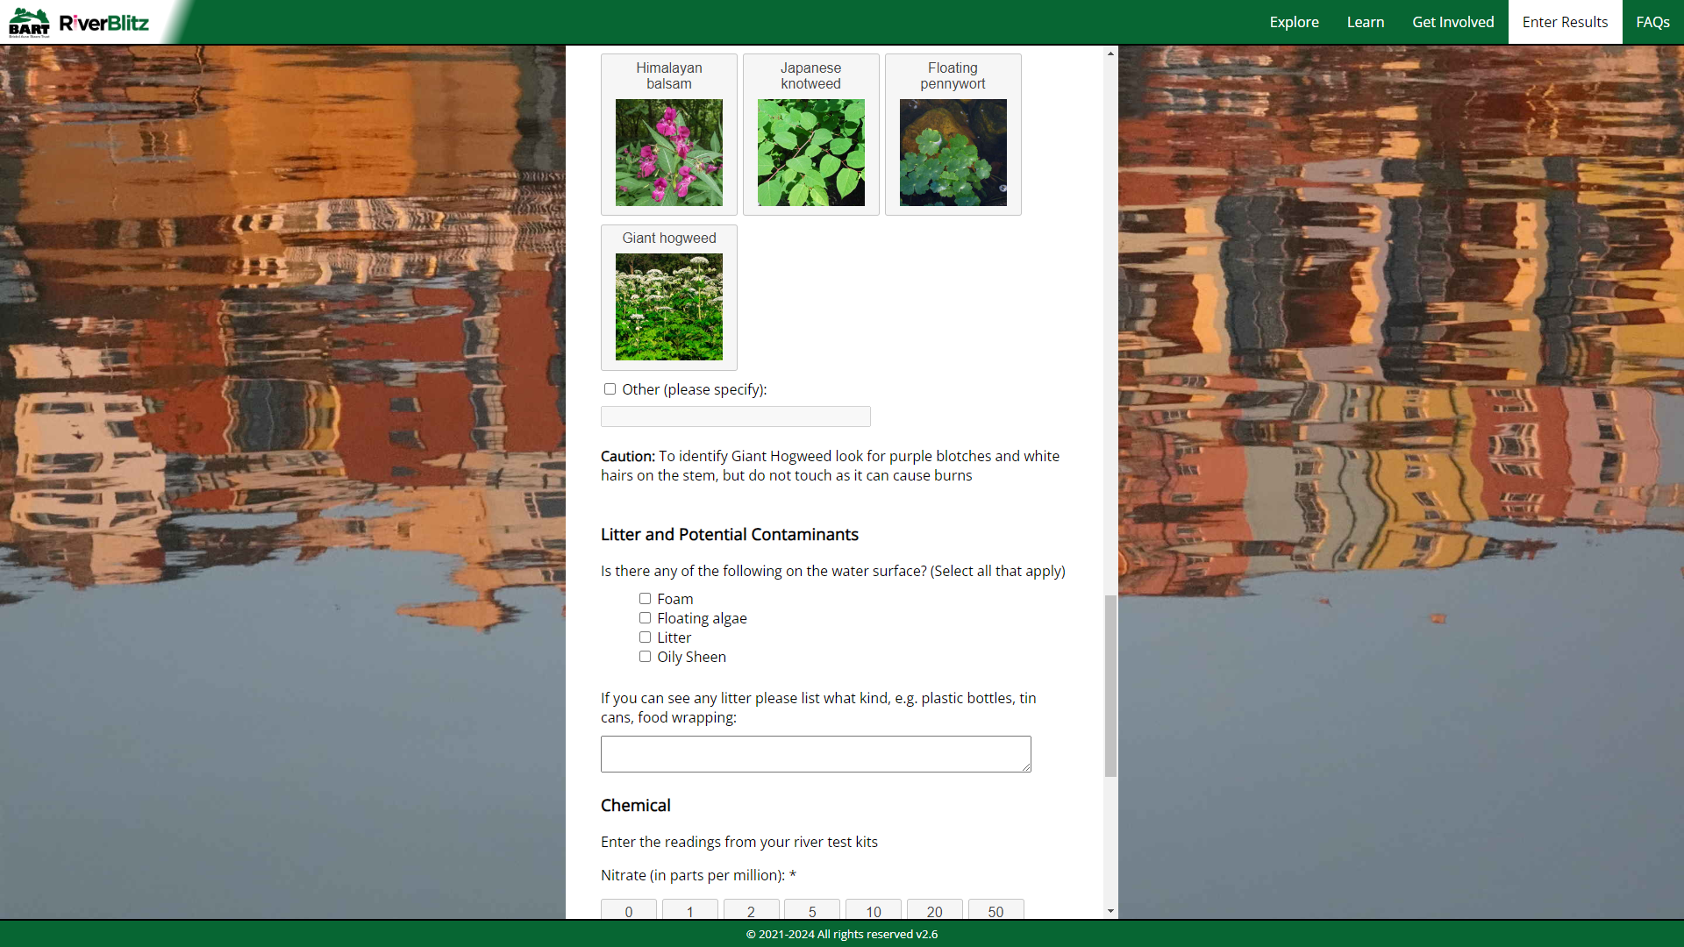Enable the Floating algae checkbox
The image size is (1684, 947).
646,617
